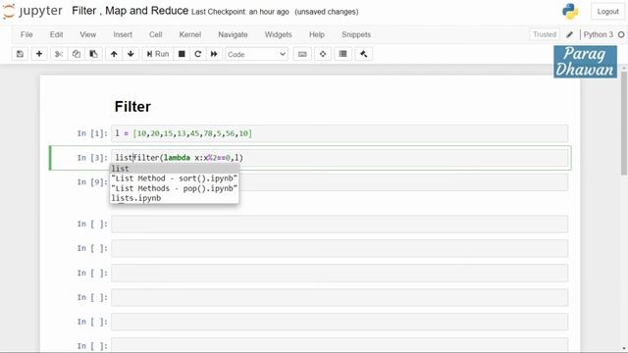Open the Widgets menu
The height and width of the screenshot is (353, 628).
pos(278,34)
